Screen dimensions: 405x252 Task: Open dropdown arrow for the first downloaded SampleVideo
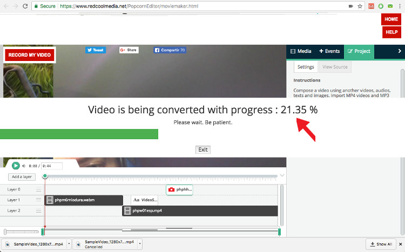[69, 244]
